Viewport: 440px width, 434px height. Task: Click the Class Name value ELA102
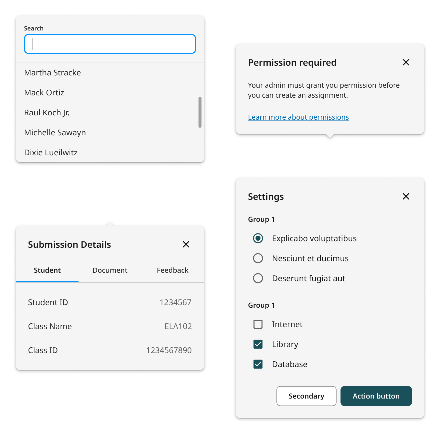(178, 326)
